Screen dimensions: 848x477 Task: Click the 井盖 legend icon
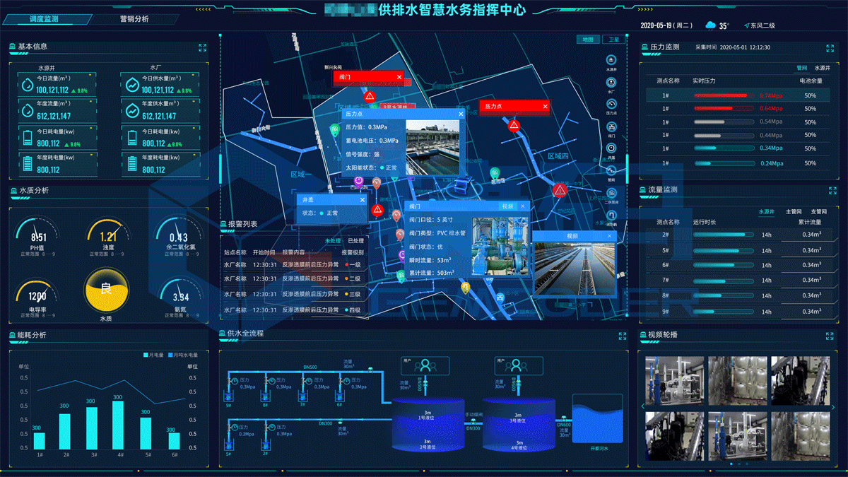point(610,148)
